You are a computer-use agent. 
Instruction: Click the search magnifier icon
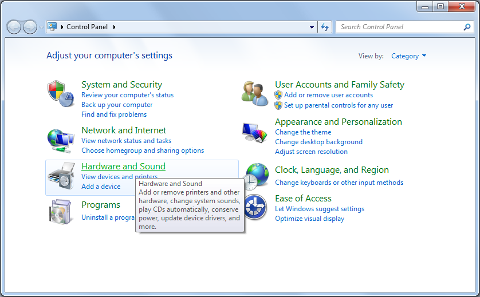pos(467,27)
